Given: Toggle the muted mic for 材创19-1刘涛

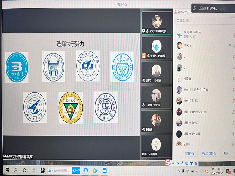Looking at the screenshot, I should 234,101.
